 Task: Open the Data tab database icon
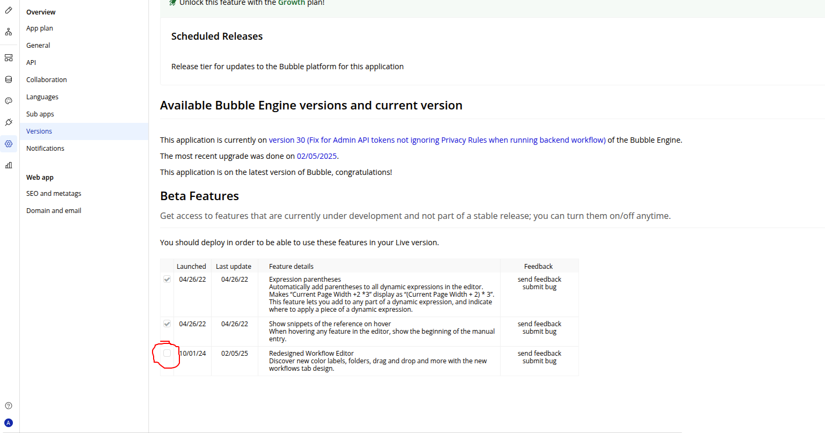(x=9, y=79)
